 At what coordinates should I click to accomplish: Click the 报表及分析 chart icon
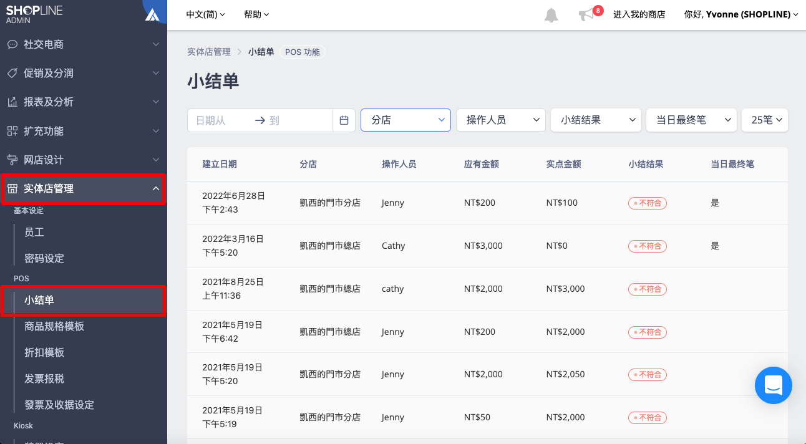coord(12,102)
